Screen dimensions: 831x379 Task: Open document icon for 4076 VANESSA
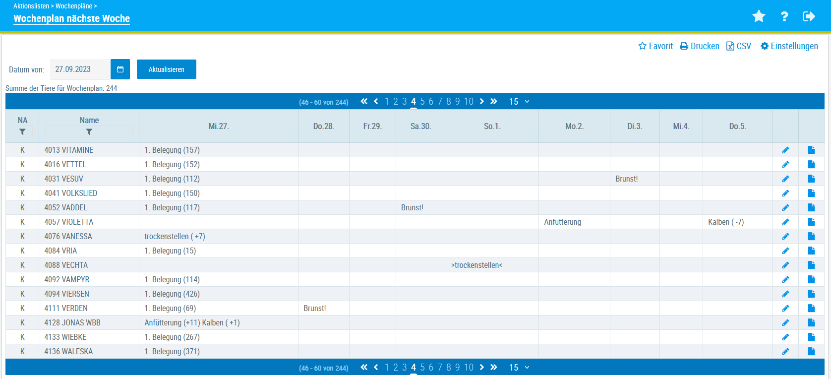[811, 236]
